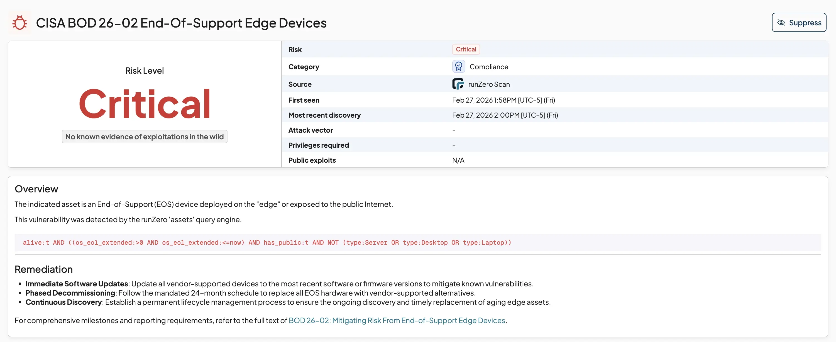Click the Risk Level label

145,71
